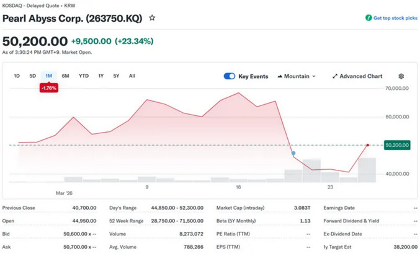Select the 1Y time range
This screenshot has width=420, height=256.
101,76
